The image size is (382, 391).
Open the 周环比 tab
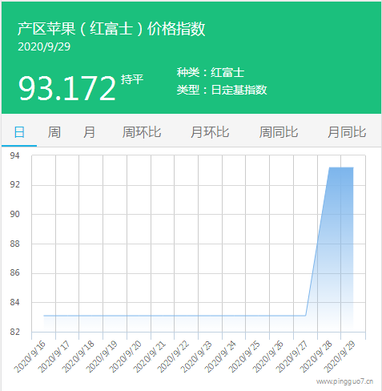coord(142,132)
